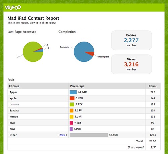168x154 pixels.
Task: Click the 10.28% percentage text
Action: coord(82,92)
